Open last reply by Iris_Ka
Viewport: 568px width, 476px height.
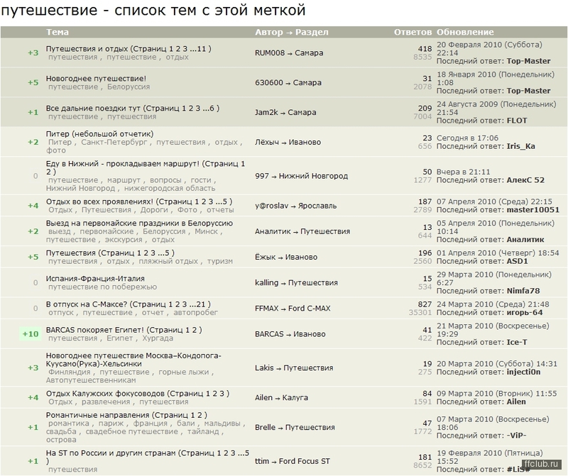pyautogui.click(x=520, y=146)
